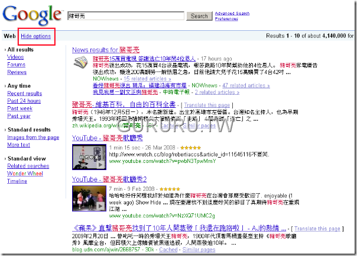This screenshot has height=256, width=357.
Task: Open the Preferences link
Action: coord(226,19)
